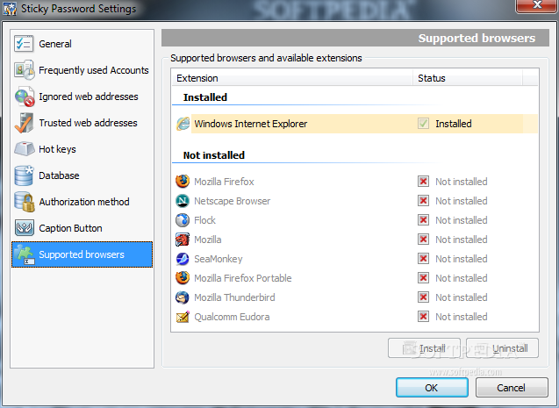Toggle the Mozilla Firefox status checkbox
This screenshot has width=559, height=408.
click(x=423, y=182)
